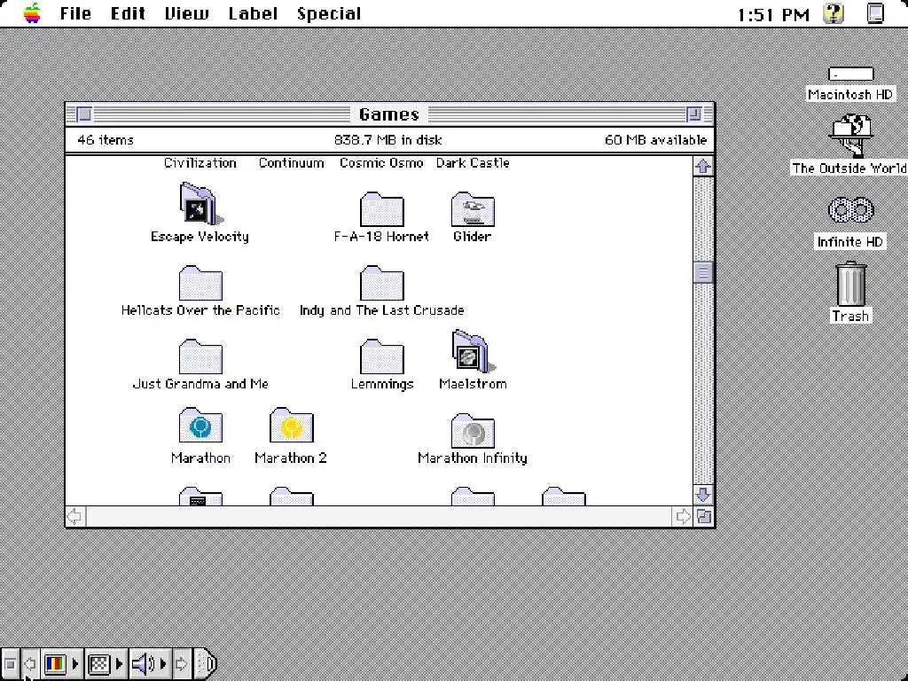This screenshot has height=681, width=908.
Task: Select the Glider folder icon
Action: coord(473,209)
